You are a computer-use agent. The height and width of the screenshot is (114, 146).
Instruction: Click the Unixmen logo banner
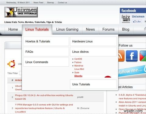pos(21,12)
